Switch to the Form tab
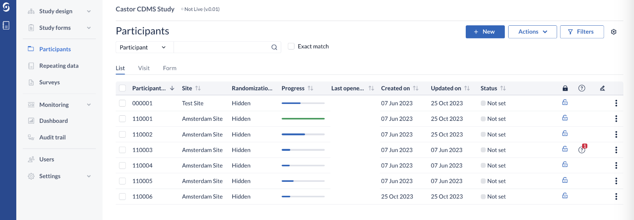The image size is (634, 220). 170,68
